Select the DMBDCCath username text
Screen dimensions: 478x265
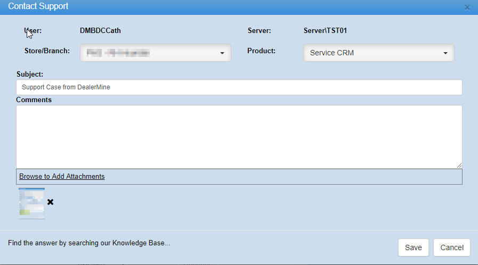[100, 30]
